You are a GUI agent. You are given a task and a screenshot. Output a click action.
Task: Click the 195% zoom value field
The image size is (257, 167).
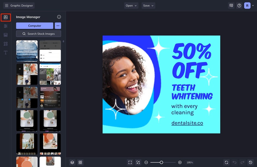(x=190, y=162)
